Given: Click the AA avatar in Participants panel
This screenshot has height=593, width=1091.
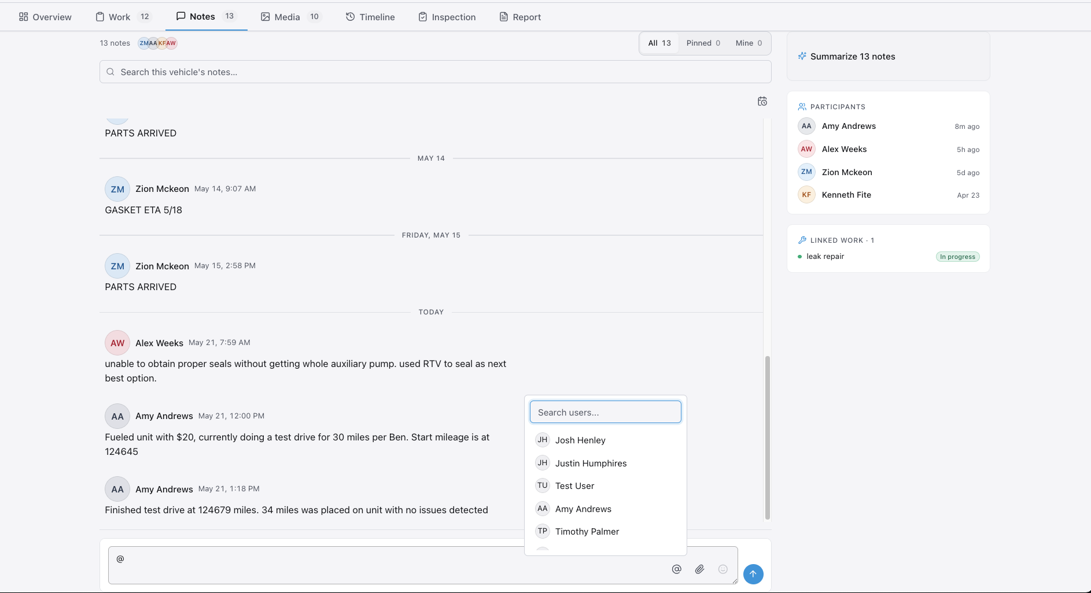Looking at the screenshot, I should (x=806, y=126).
